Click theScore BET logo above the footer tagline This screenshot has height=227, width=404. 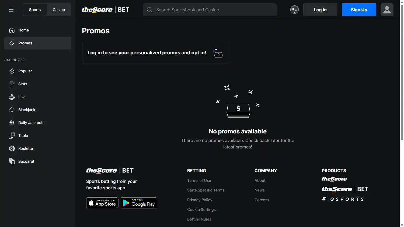[110, 171]
